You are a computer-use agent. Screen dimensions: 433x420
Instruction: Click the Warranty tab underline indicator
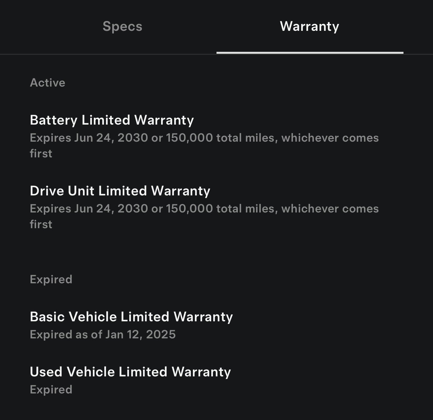coord(309,51)
